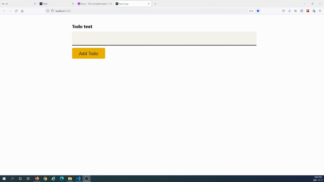Viewport: 324px width, 182px height.
Task: Launch Visual Studio Code from the taskbar
Action: tap(78, 179)
